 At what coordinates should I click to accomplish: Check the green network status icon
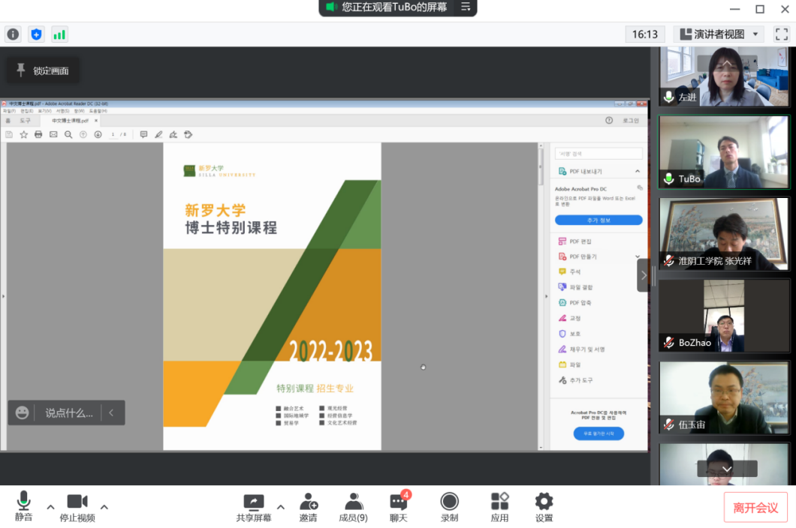[x=59, y=34]
